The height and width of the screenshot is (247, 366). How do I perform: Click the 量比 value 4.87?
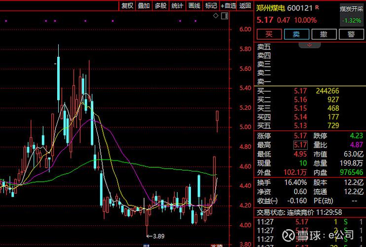click(357, 145)
